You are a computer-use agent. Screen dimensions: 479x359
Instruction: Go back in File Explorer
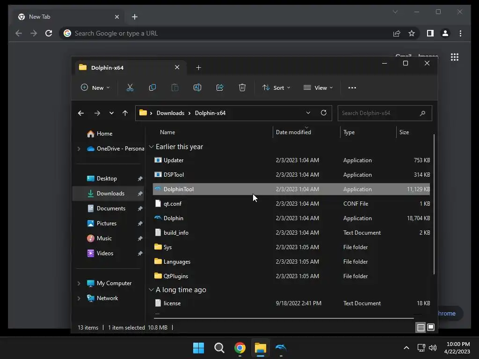[81, 113]
